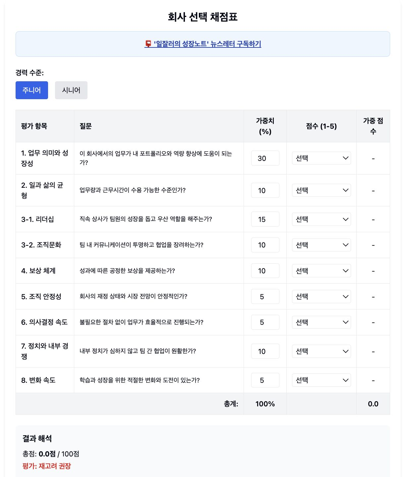Click the 정치와 내부 경쟁 weight field
The image size is (409, 477).
tap(265, 351)
